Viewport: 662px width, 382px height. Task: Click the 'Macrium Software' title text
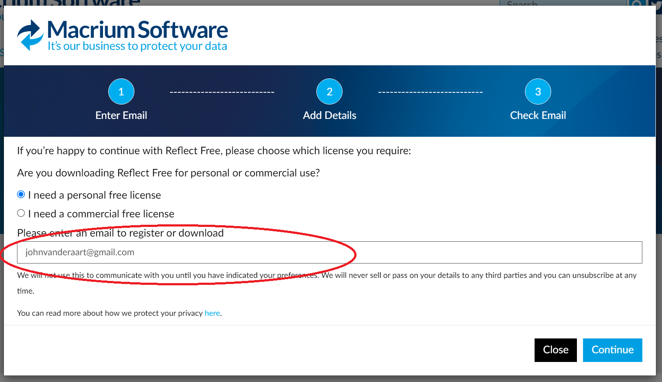(x=137, y=30)
